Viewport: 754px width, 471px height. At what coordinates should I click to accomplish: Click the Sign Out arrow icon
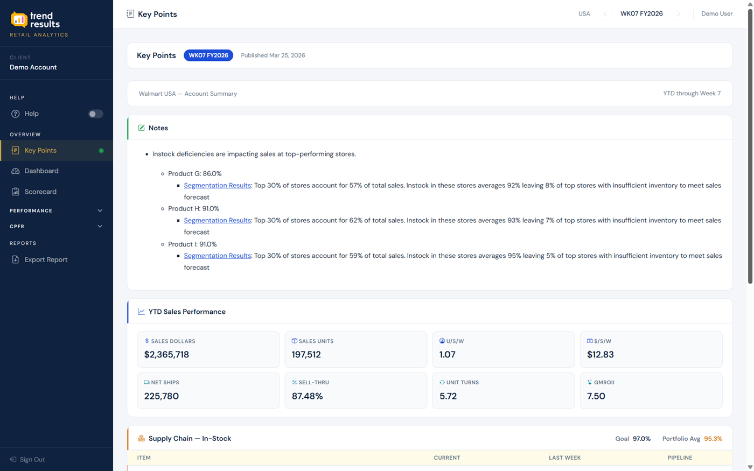[13, 460]
